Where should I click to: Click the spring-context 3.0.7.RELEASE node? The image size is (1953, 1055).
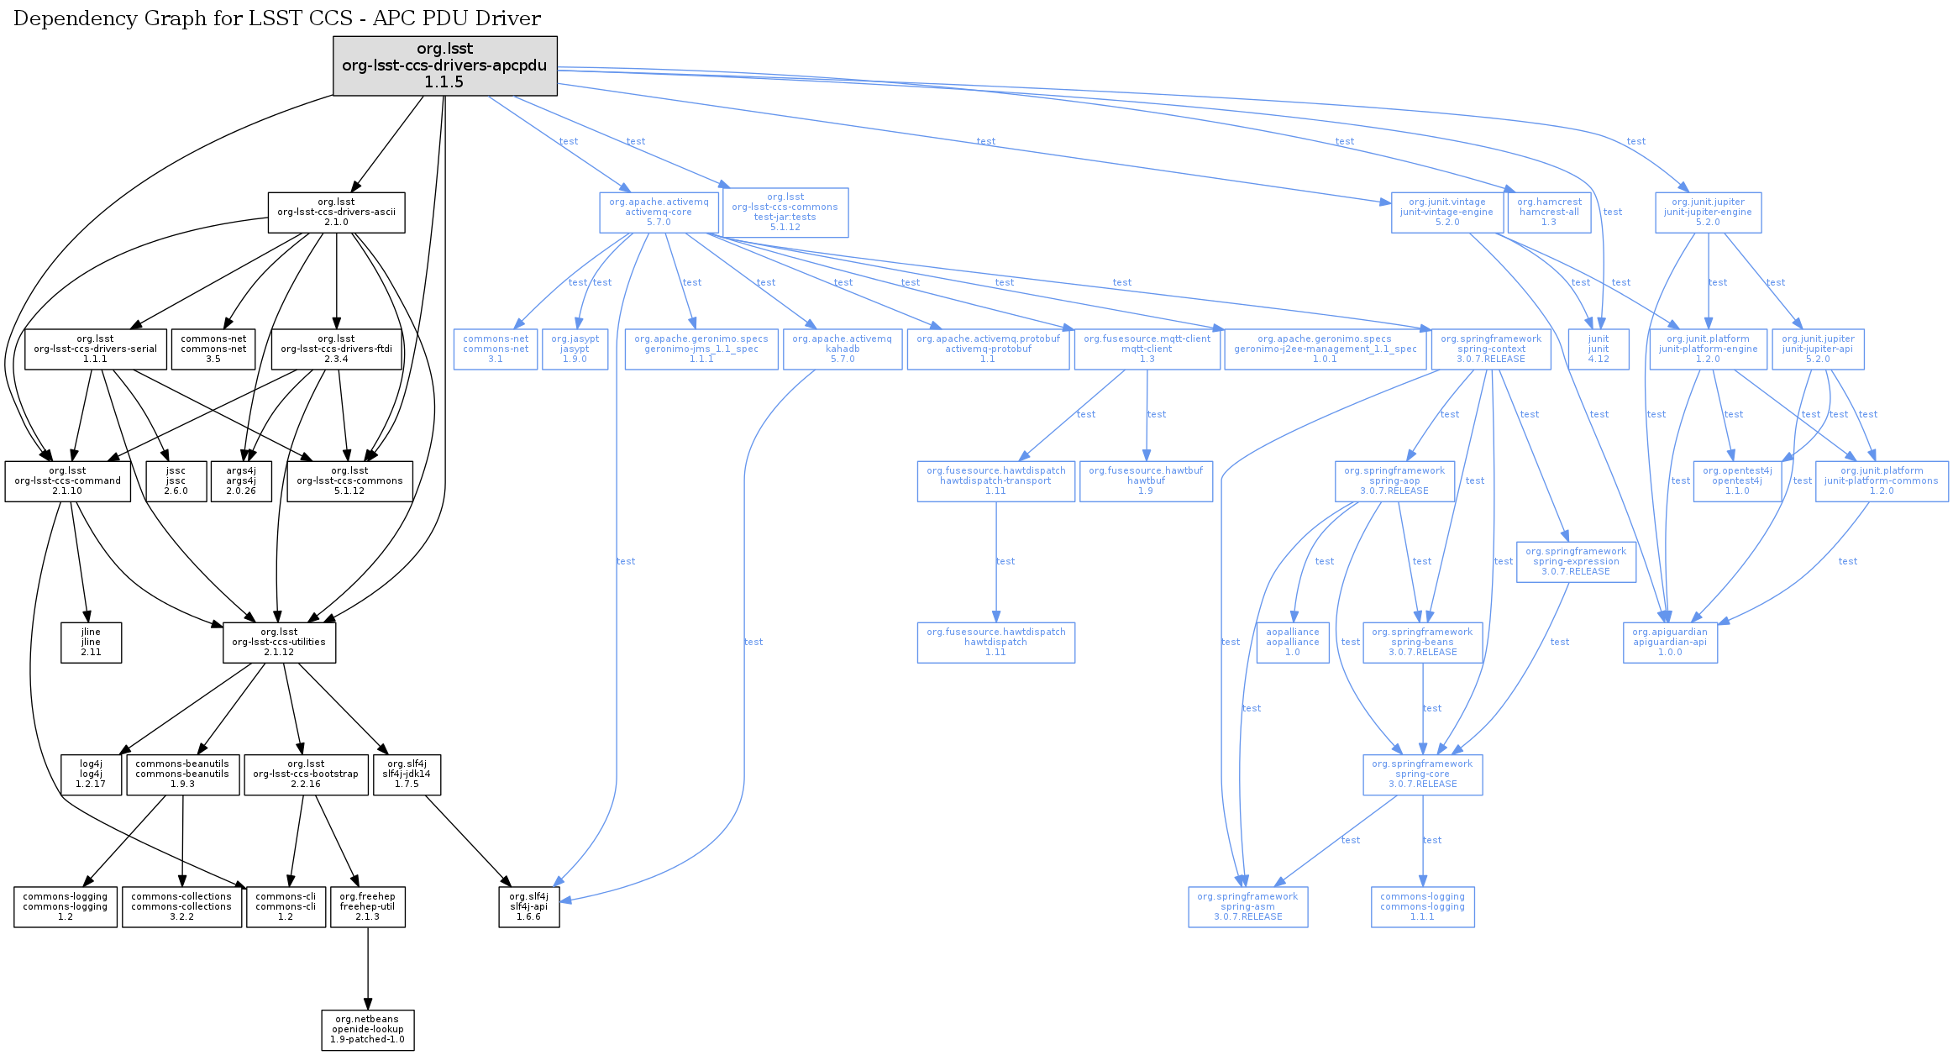tap(1491, 349)
